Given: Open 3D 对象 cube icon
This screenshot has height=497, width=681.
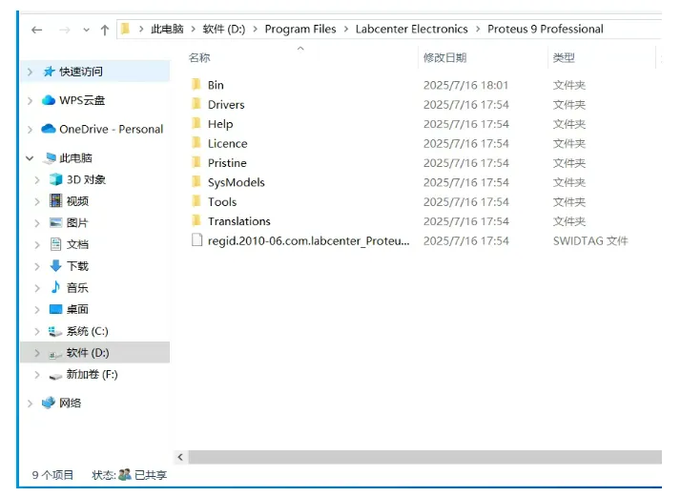Looking at the screenshot, I should point(55,179).
